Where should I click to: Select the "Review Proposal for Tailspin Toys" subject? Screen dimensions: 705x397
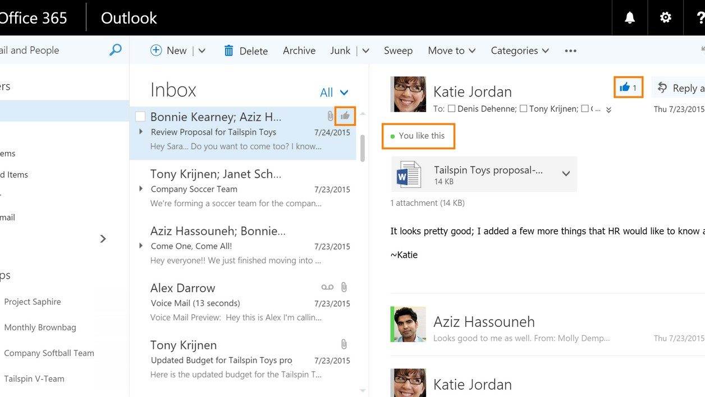pyautogui.click(x=213, y=132)
